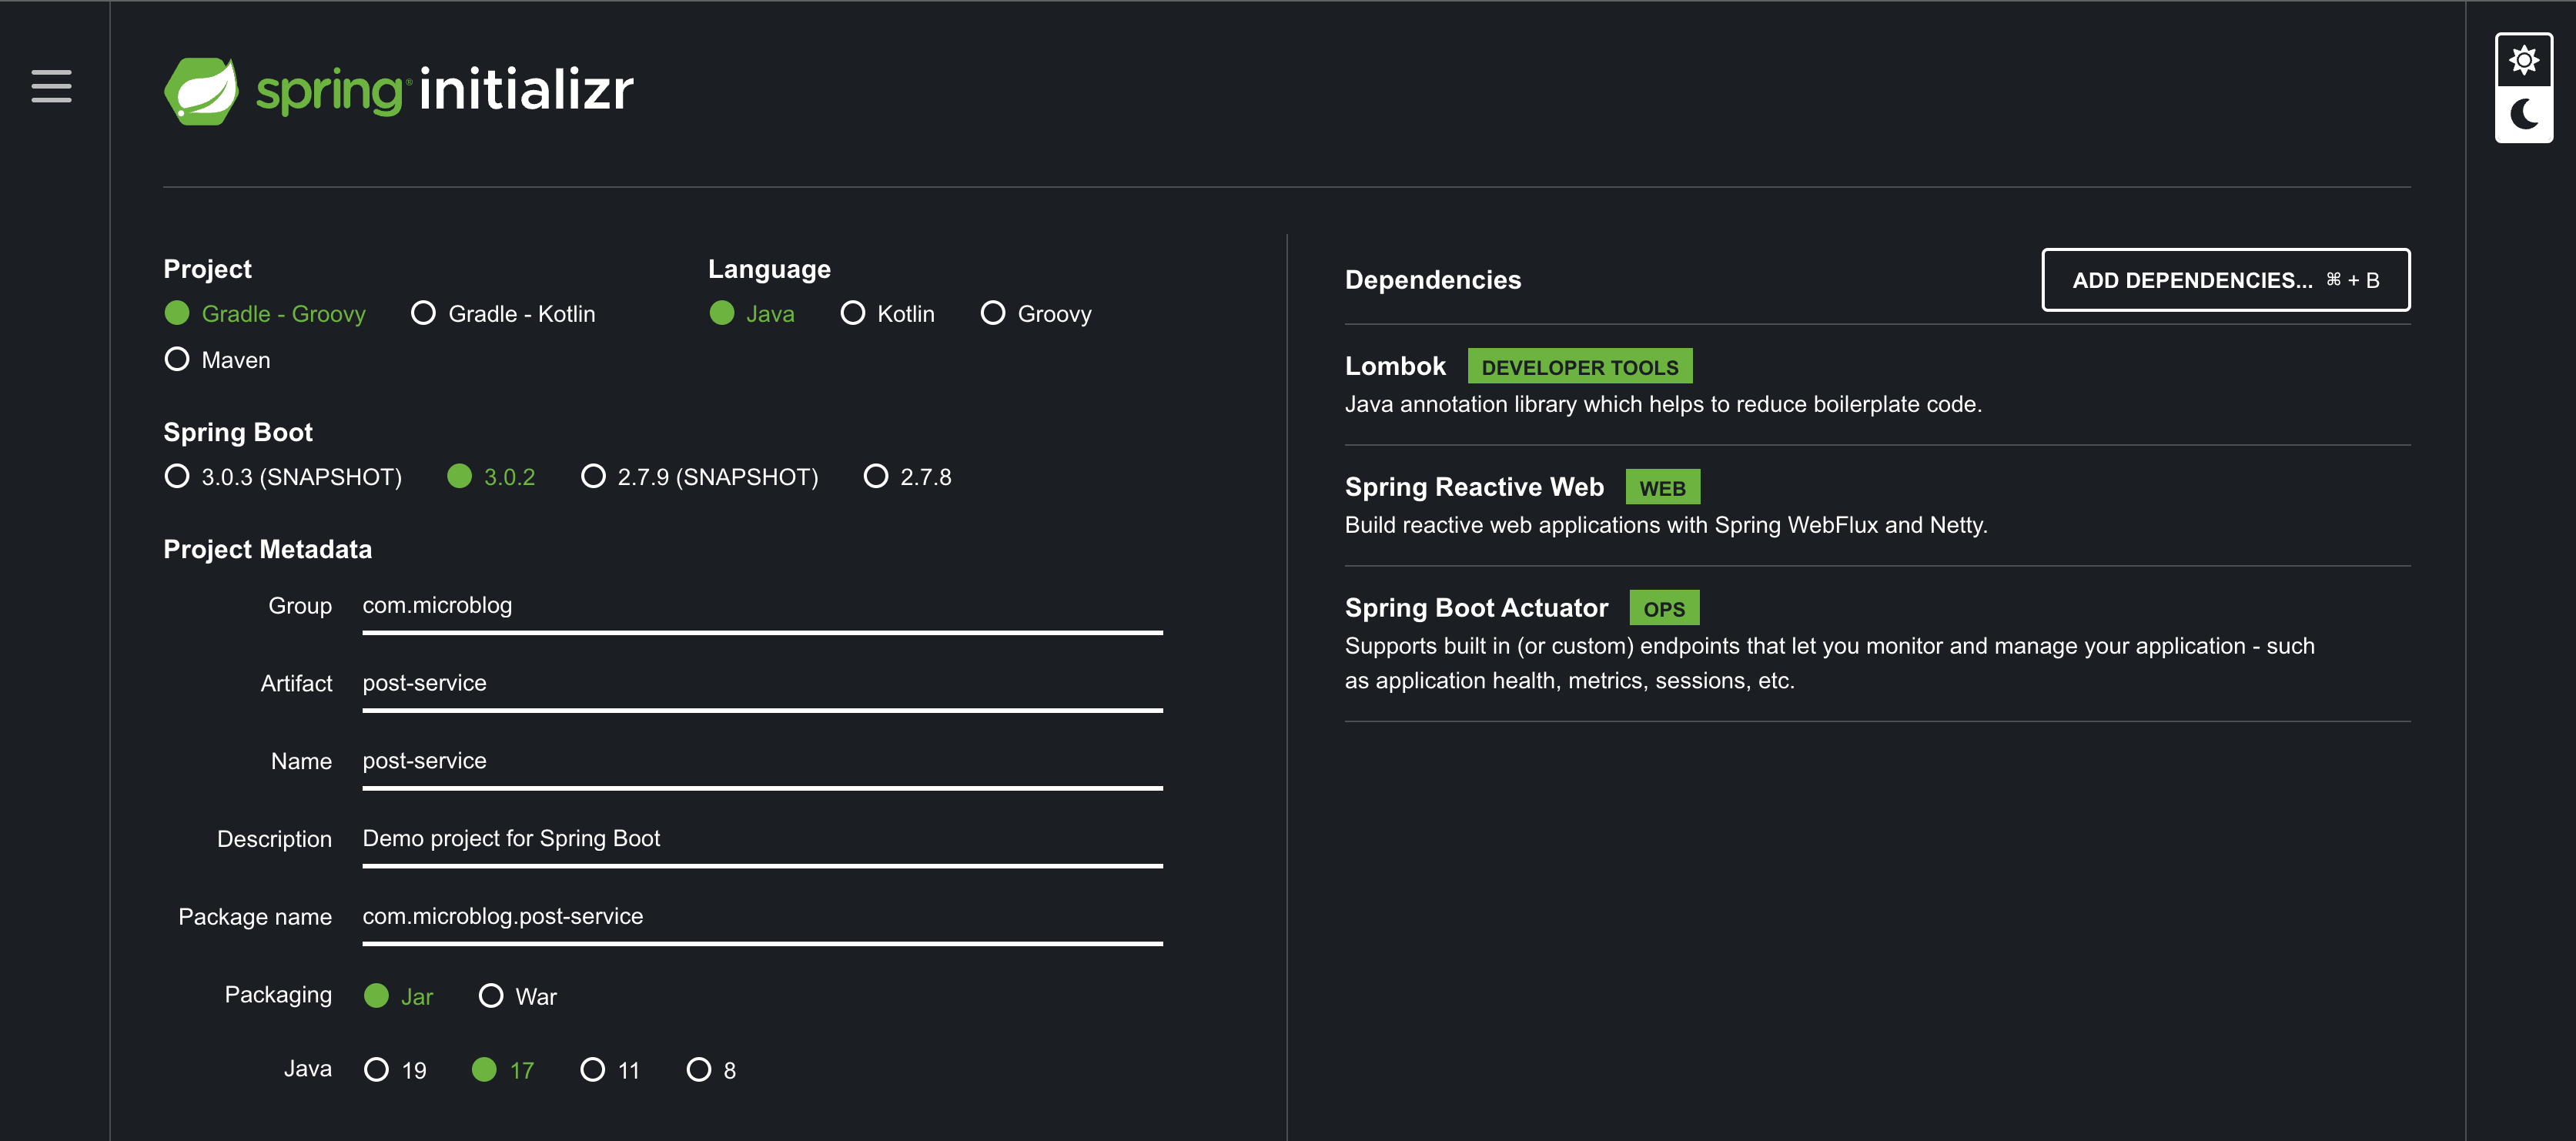Select Spring Boot 3.0.3 (SNAPSHOT) version
This screenshot has width=2576, height=1141.
click(177, 477)
